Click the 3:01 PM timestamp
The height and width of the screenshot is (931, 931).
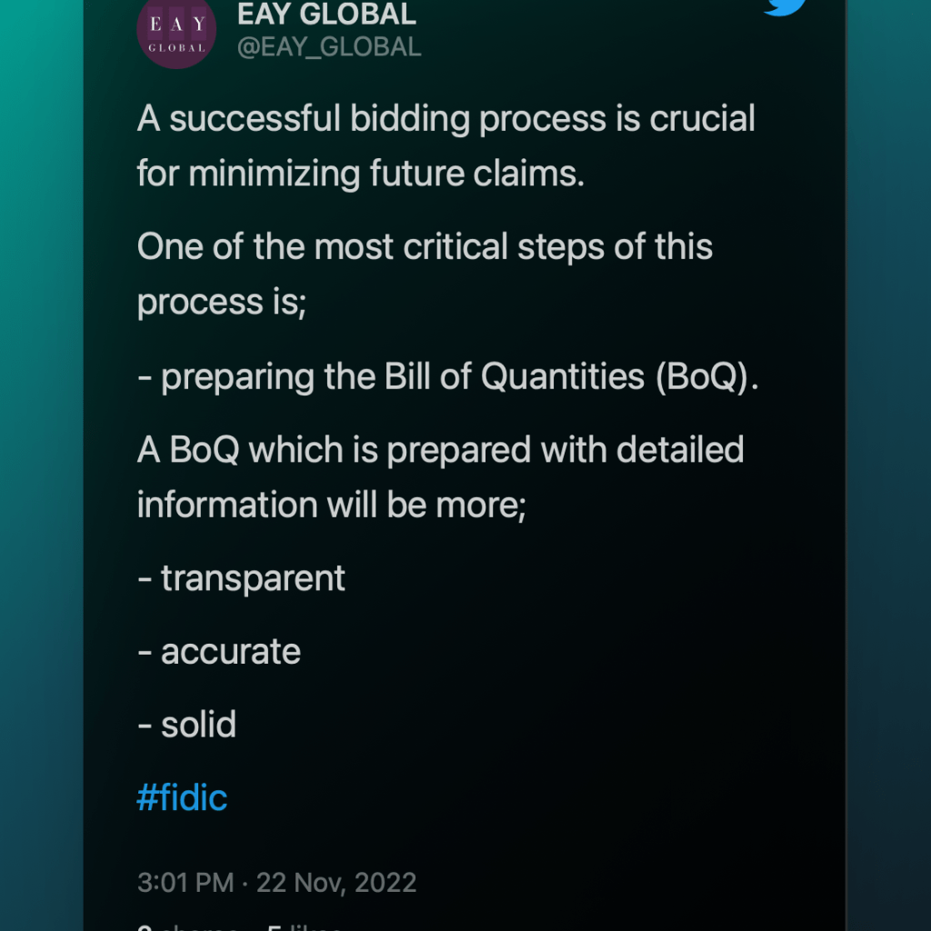[185, 882]
